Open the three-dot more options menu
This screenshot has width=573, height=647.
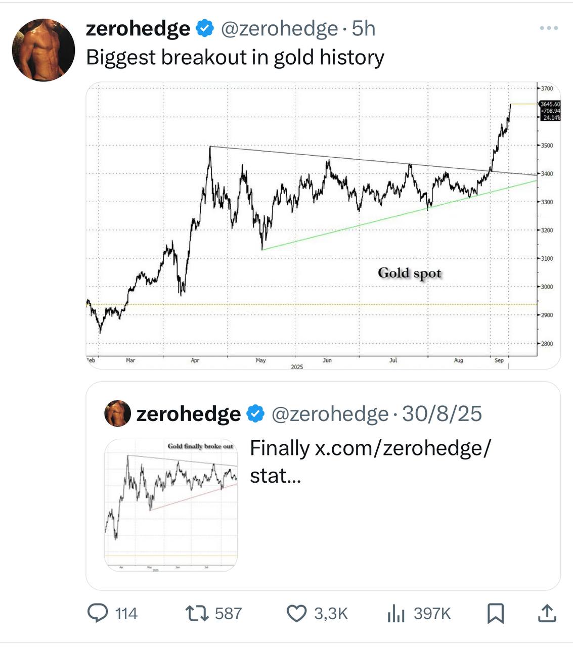[x=549, y=28]
